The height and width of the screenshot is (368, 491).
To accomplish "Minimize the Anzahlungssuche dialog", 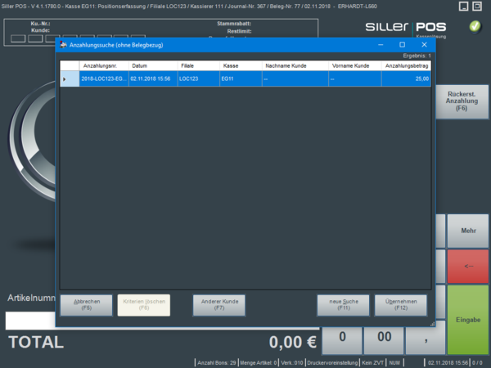I will click(x=380, y=45).
